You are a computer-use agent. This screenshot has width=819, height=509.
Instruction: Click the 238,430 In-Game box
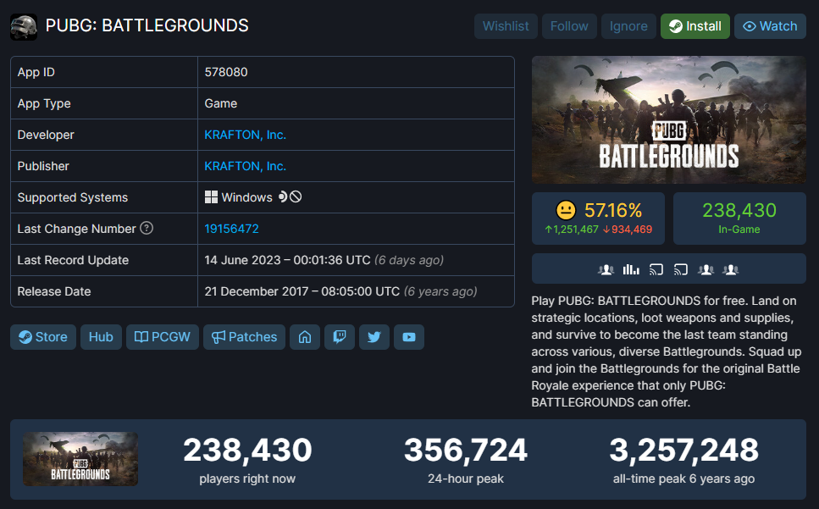(x=739, y=219)
